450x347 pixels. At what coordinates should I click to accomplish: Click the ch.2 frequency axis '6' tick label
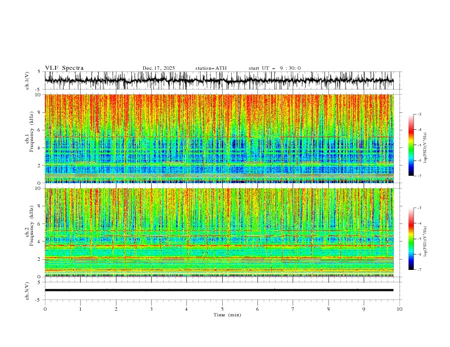click(40, 223)
